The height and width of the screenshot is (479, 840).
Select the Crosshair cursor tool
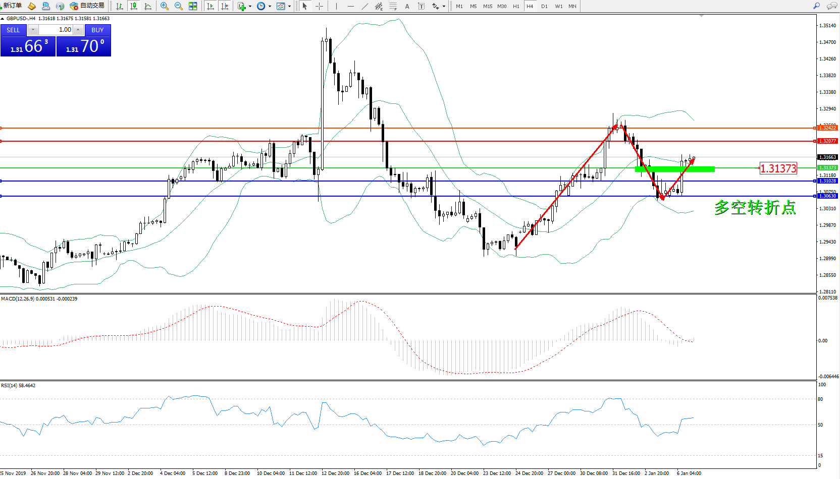[319, 6]
